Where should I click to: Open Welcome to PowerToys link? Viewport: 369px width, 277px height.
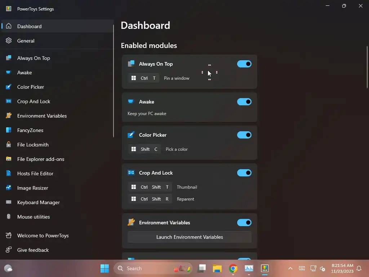(57, 236)
